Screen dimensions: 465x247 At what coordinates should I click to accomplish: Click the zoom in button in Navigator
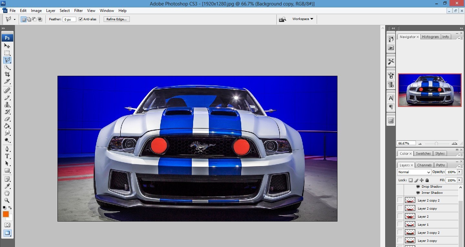(454, 143)
